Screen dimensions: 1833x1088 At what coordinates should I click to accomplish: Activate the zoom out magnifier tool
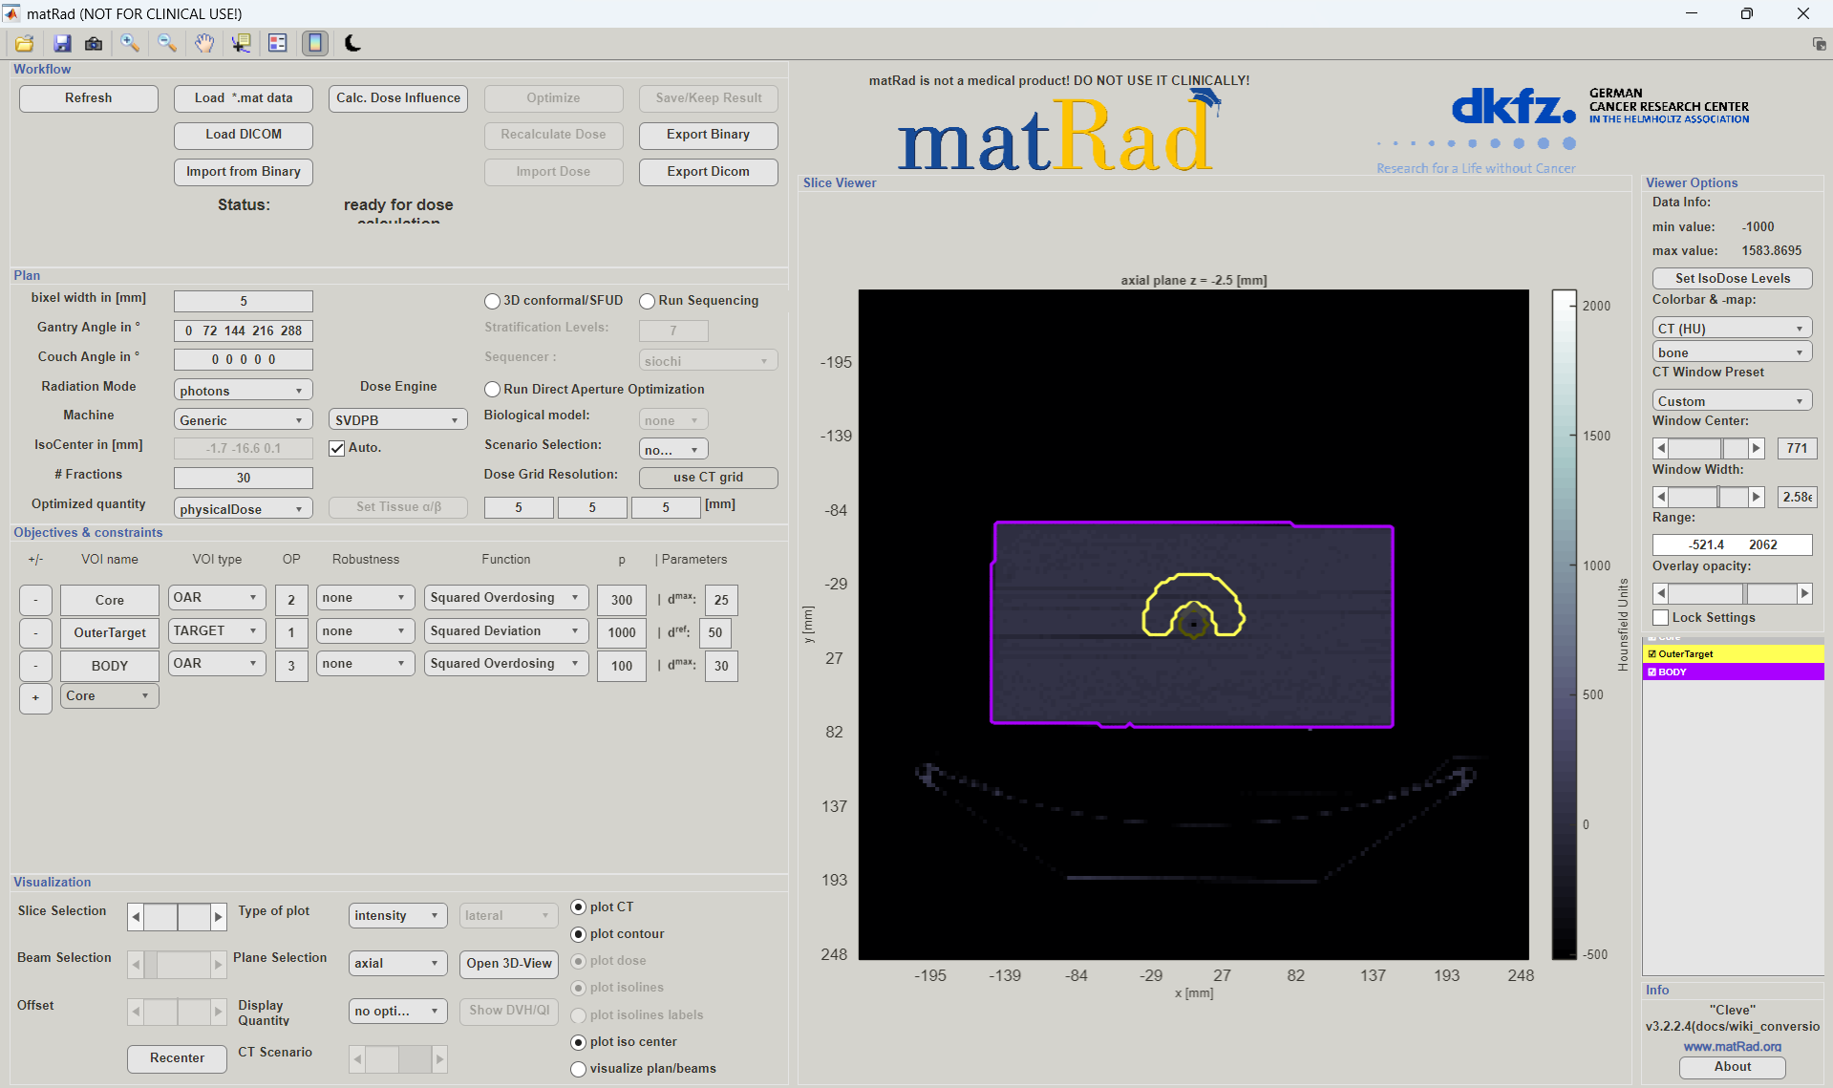point(167,43)
